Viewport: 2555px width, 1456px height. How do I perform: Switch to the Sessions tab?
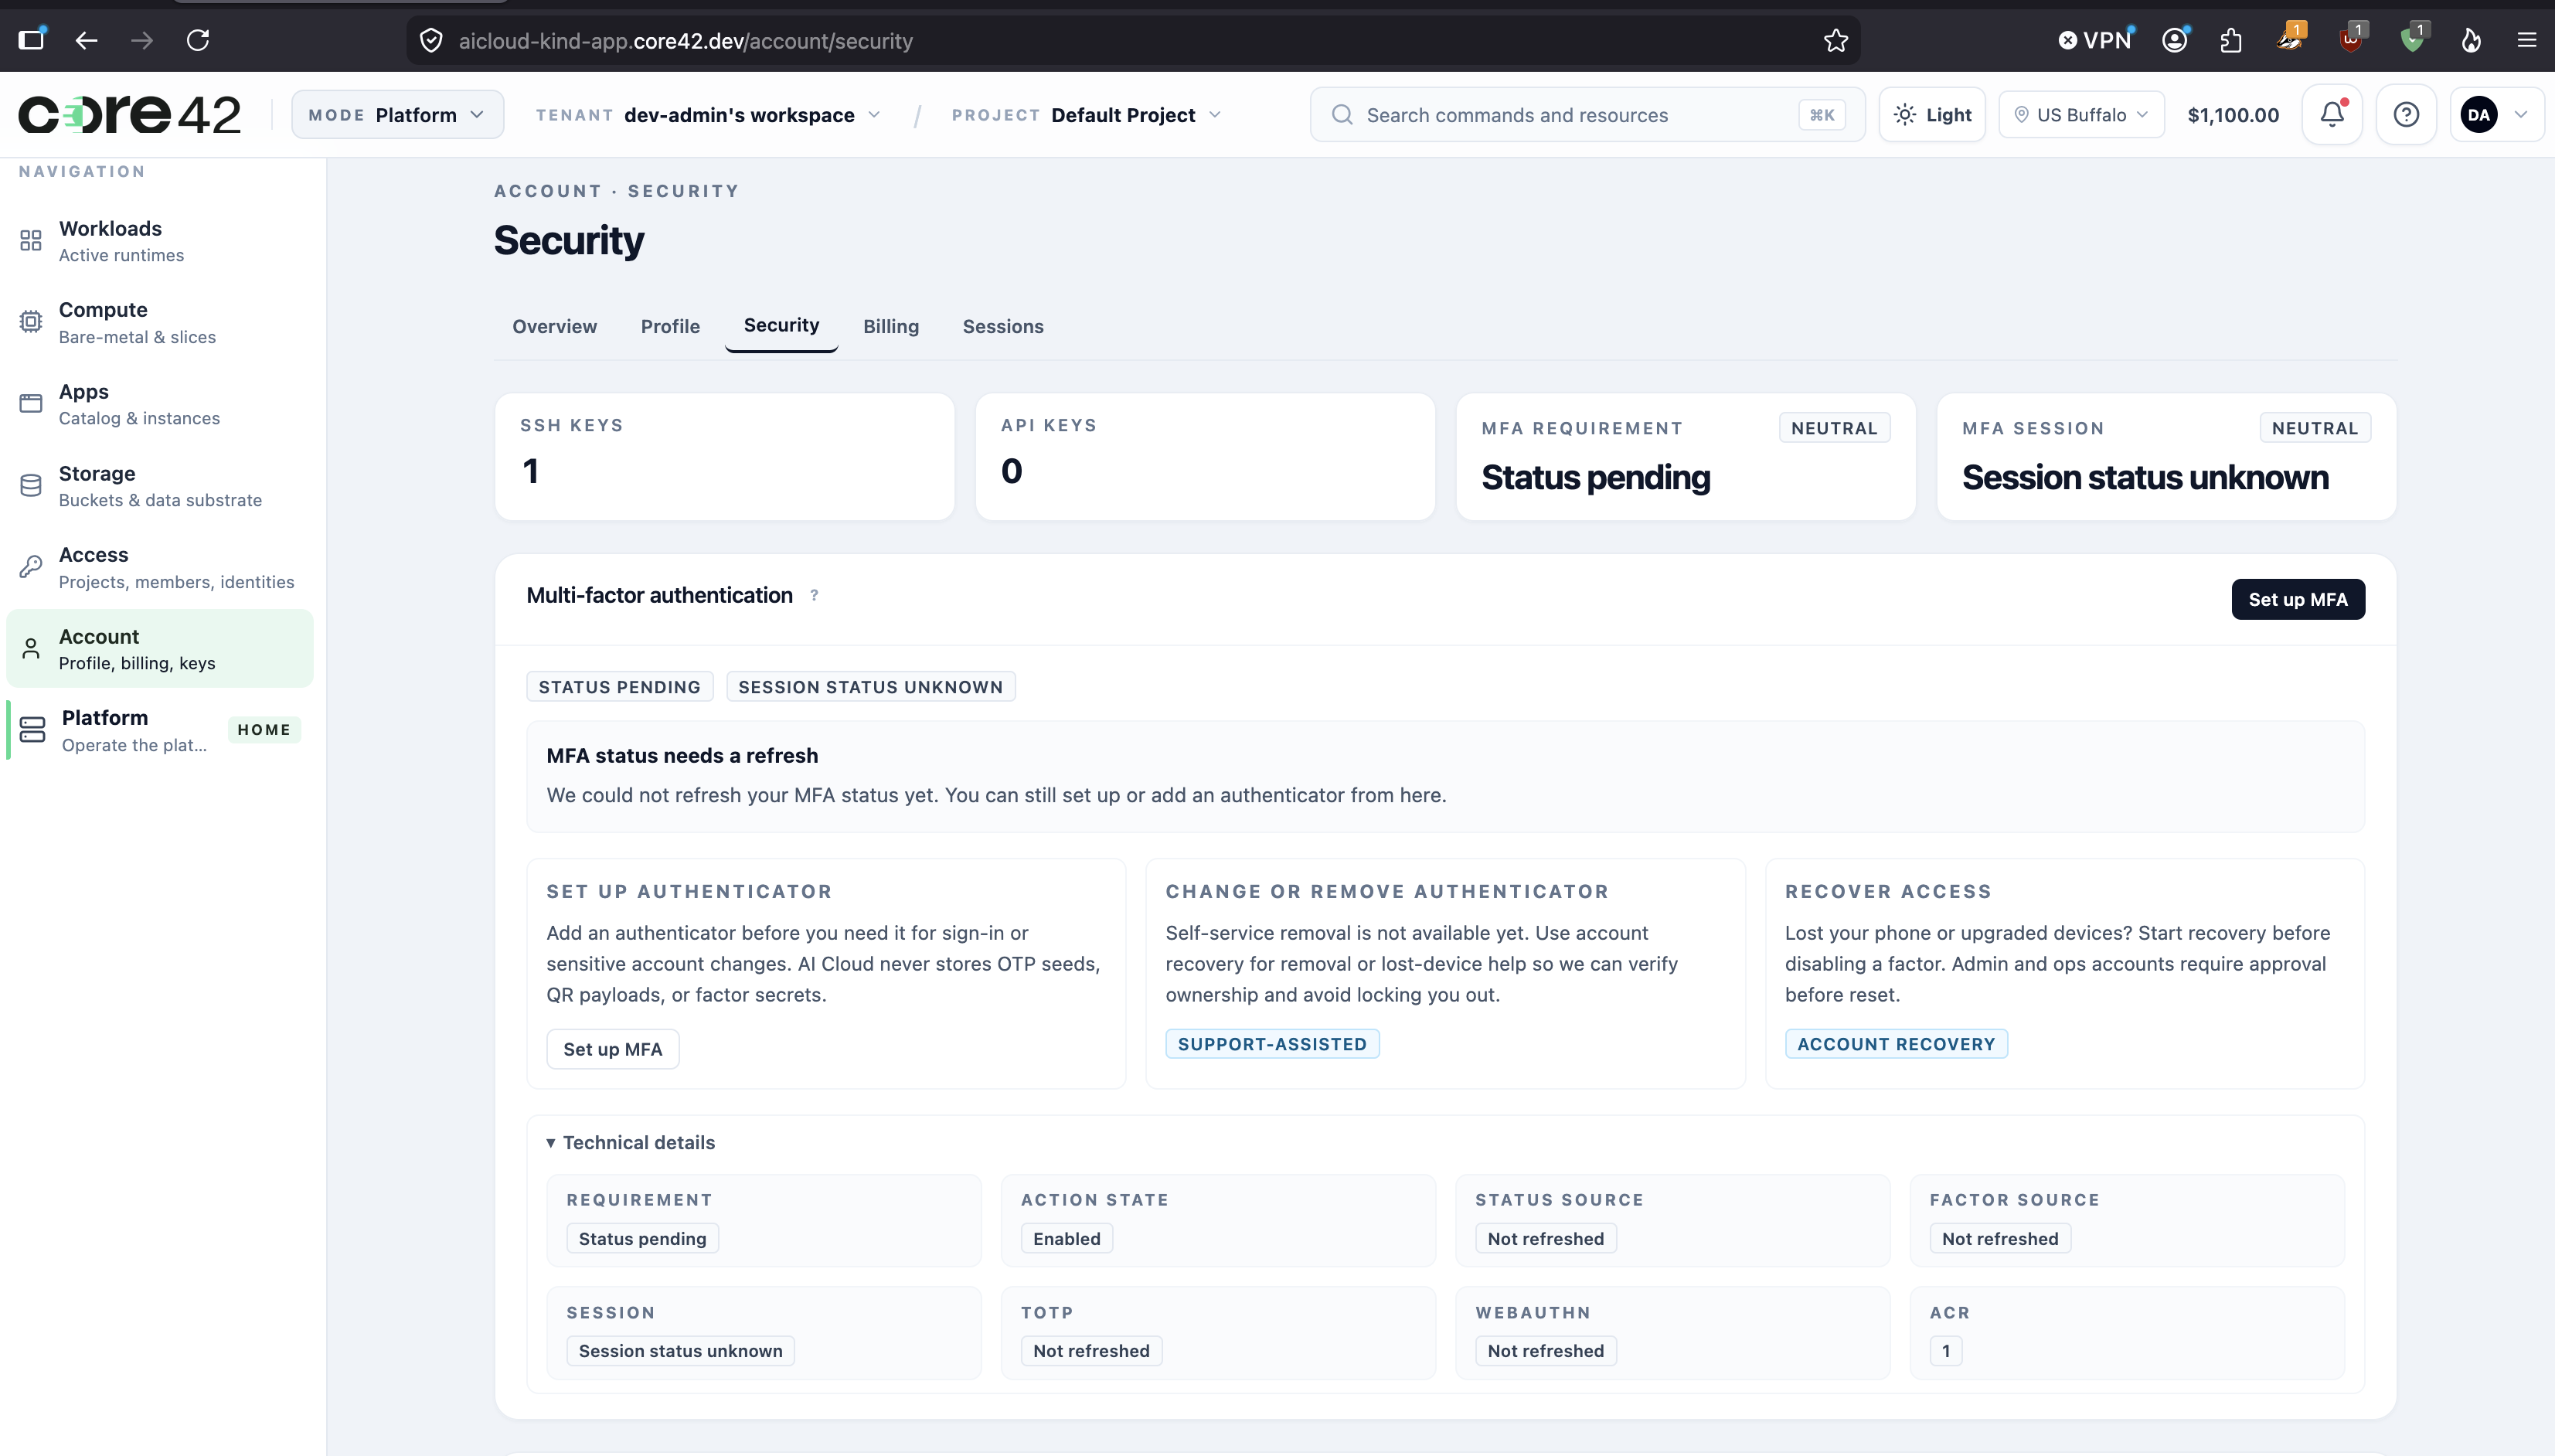point(1003,327)
